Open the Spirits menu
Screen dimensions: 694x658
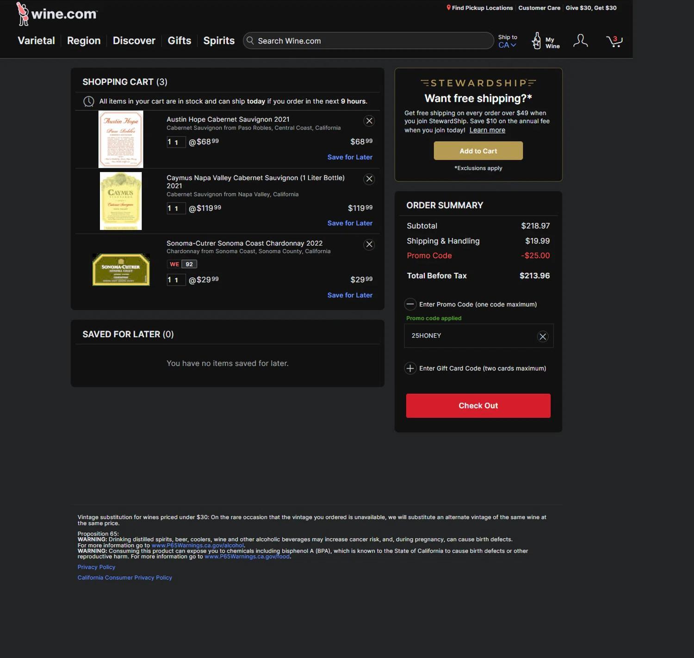(x=219, y=41)
